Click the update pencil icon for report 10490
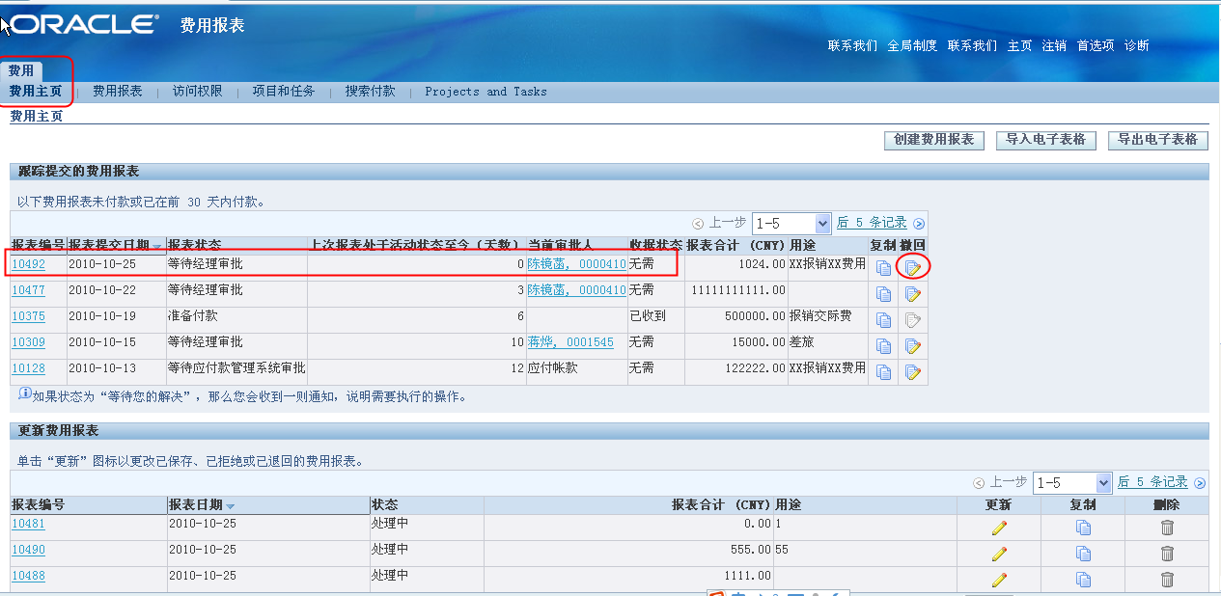The height and width of the screenshot is (596, 1221). tap(1001, 553)
